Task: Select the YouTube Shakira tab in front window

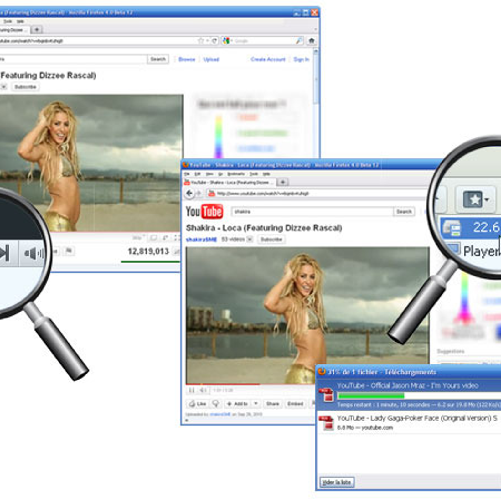Action: pos(229,182)
